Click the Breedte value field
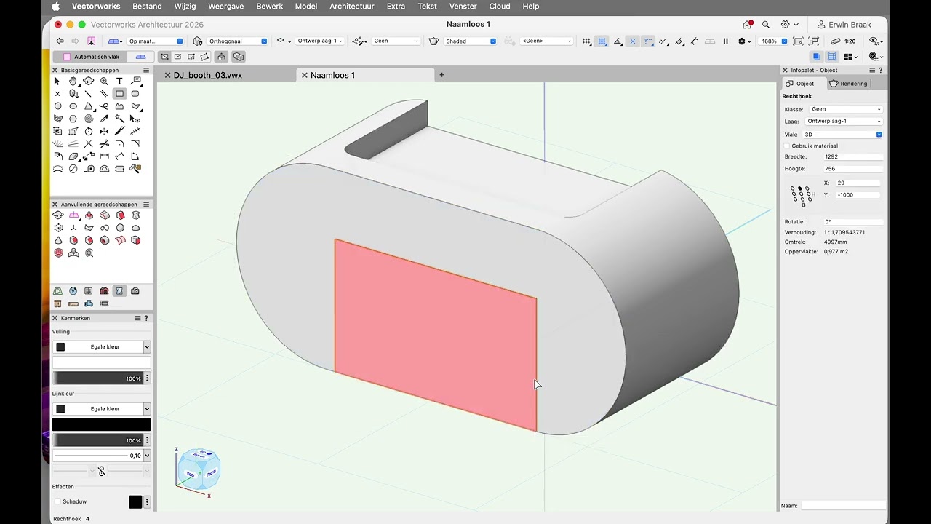 click(853, 156)
